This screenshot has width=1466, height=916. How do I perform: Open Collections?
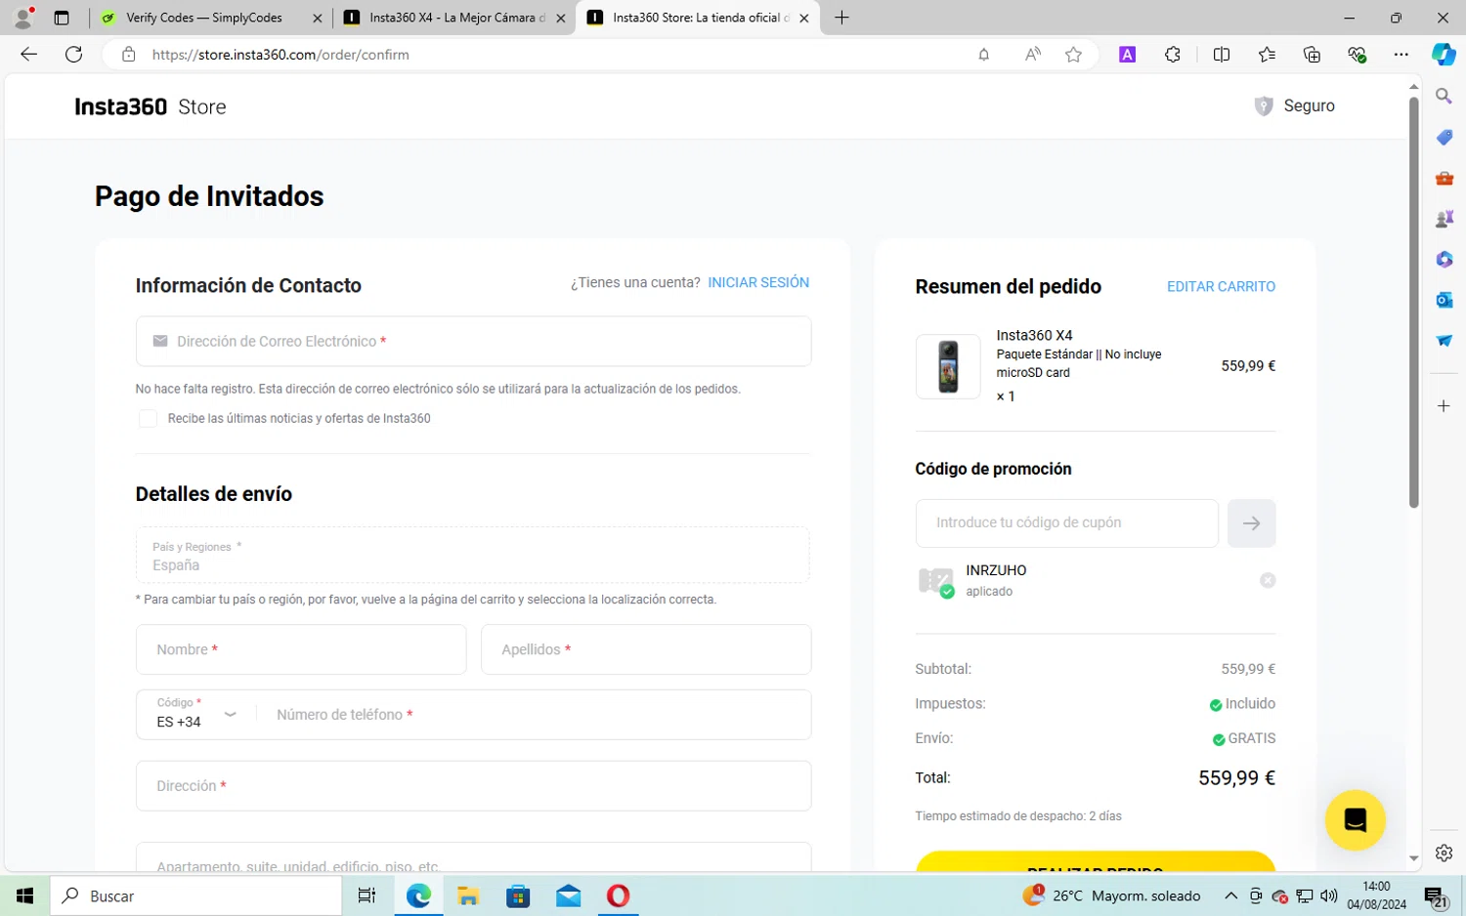tap(1312, 55)
